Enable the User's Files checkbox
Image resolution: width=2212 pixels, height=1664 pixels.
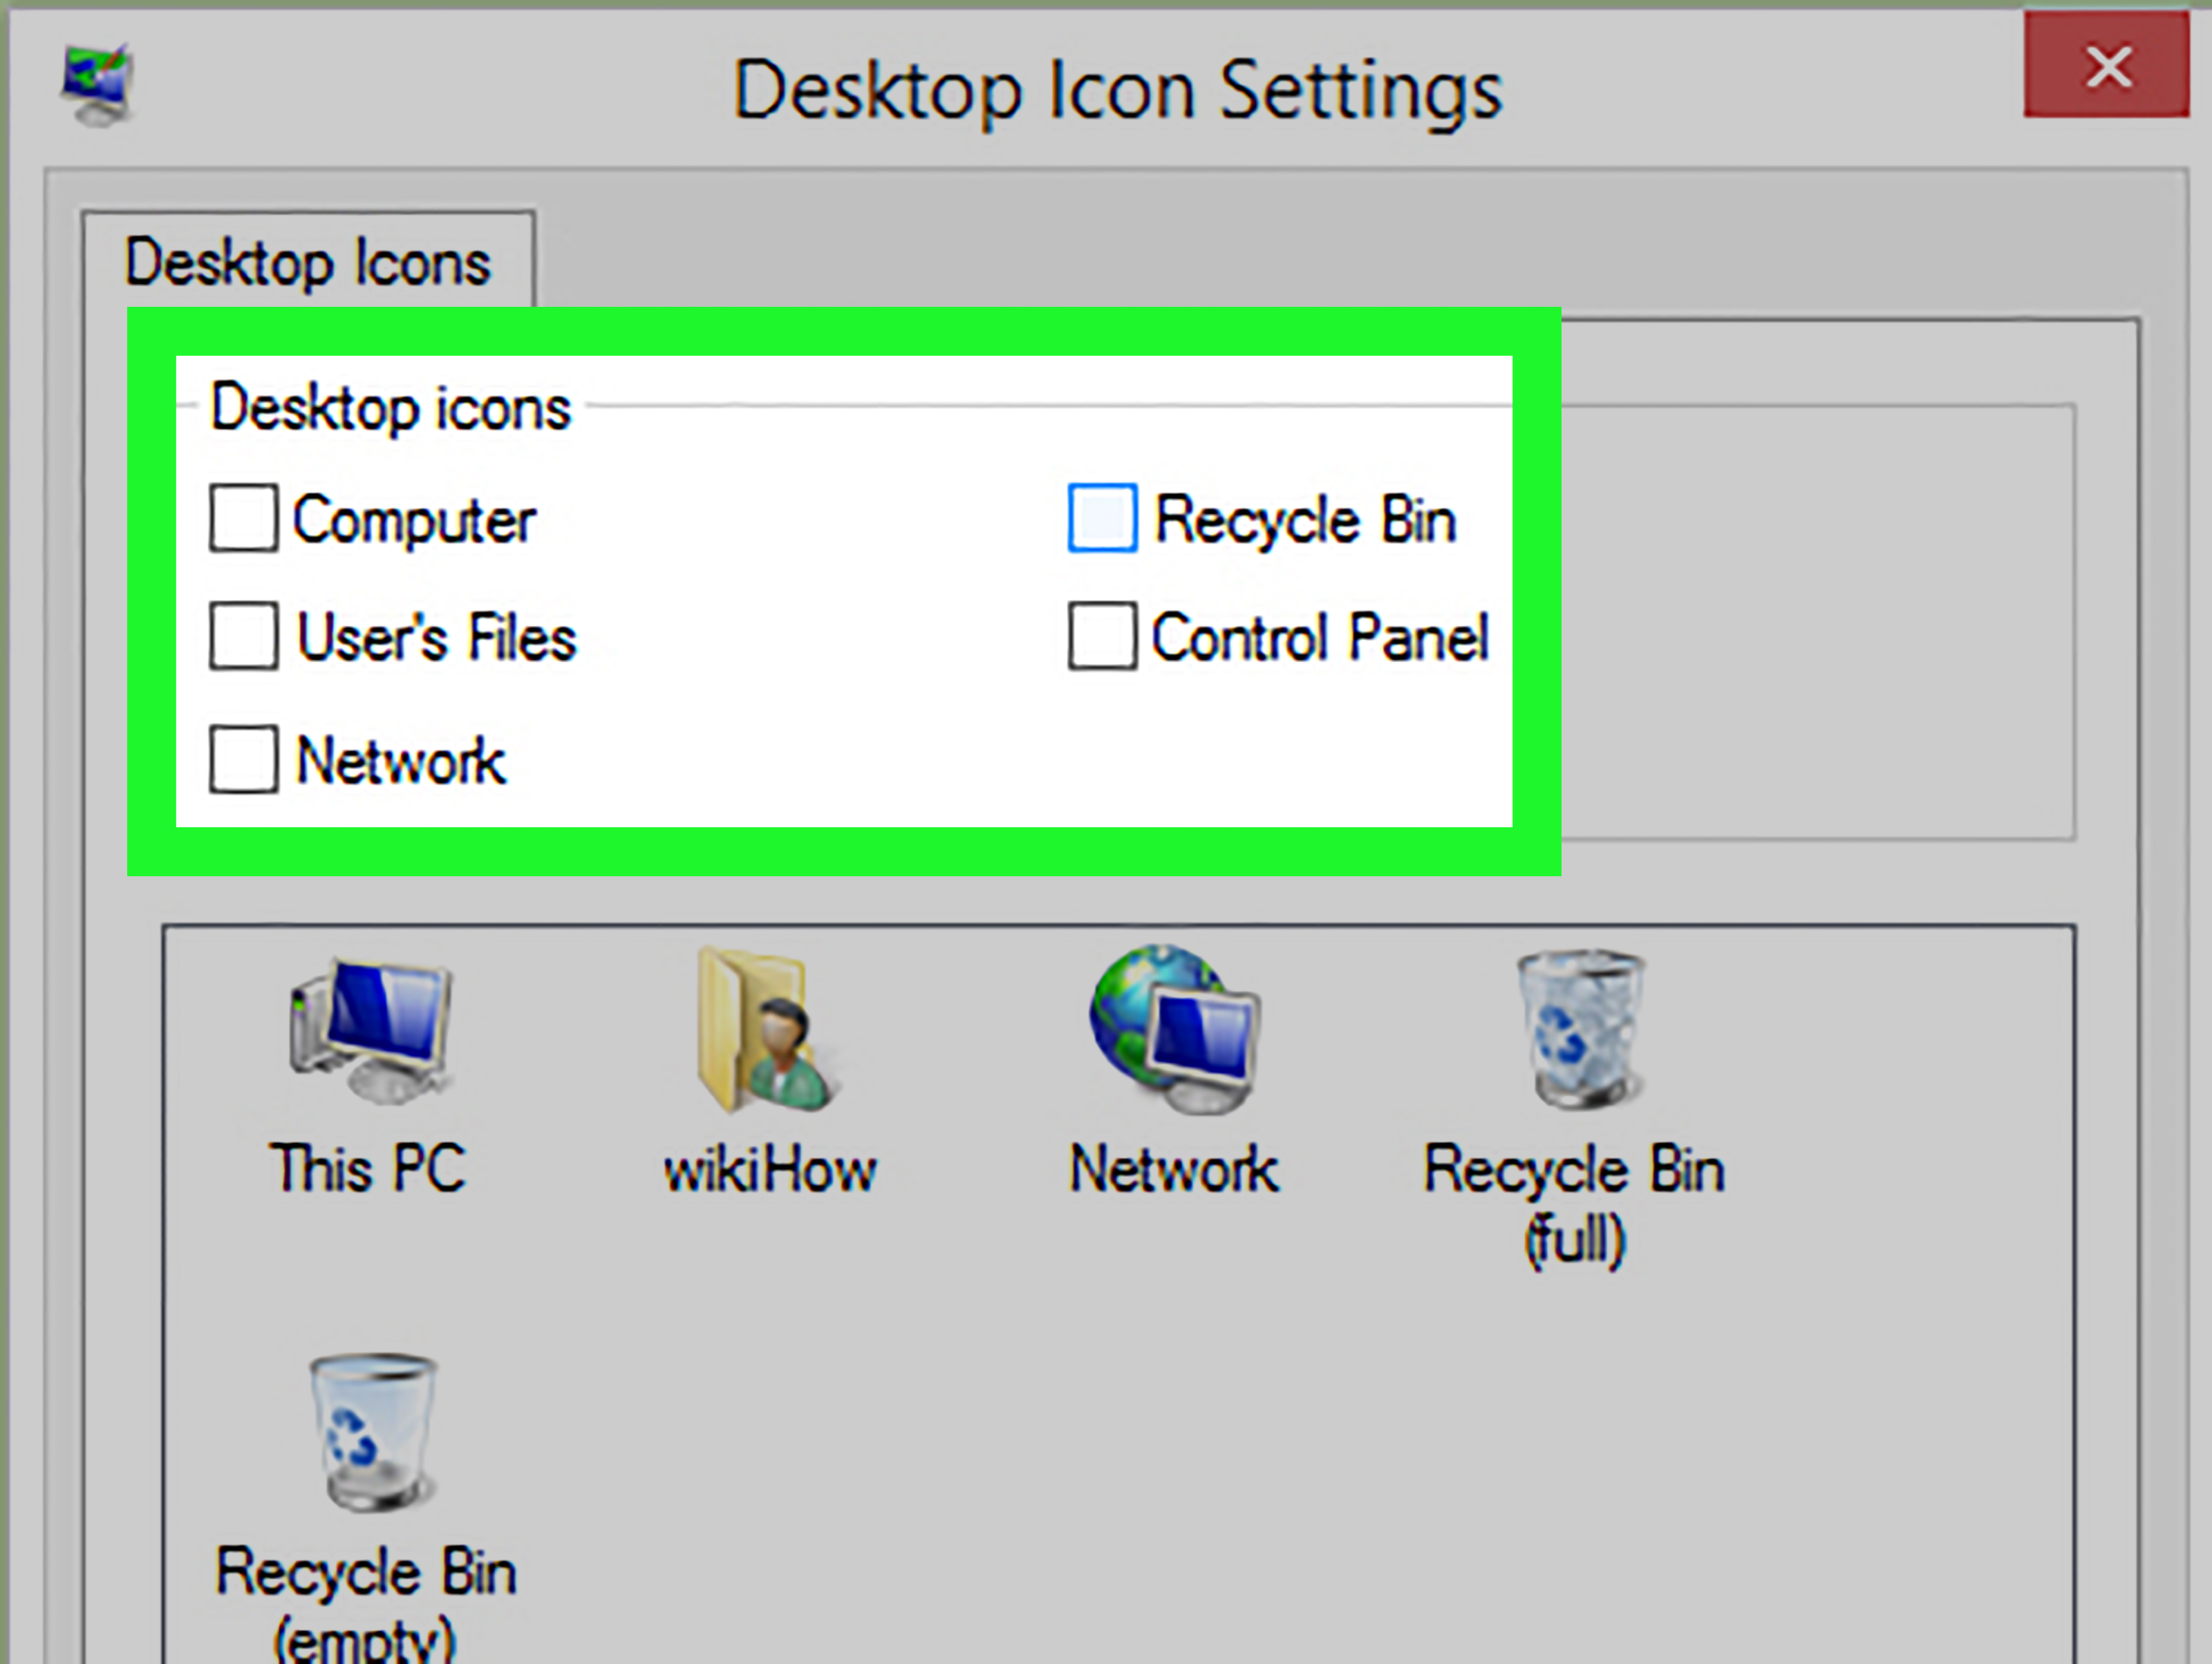coord(243,636)
